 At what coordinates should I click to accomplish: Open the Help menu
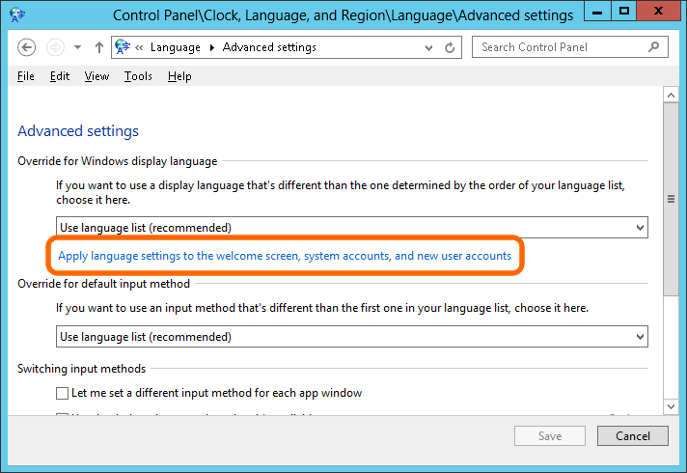tap(179, 76)
